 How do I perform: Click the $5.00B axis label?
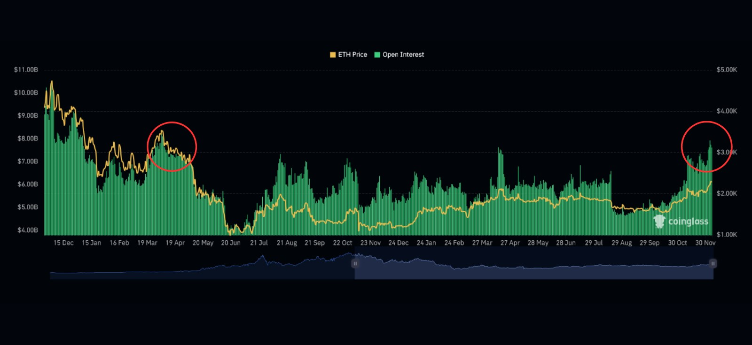pos(28,207)
